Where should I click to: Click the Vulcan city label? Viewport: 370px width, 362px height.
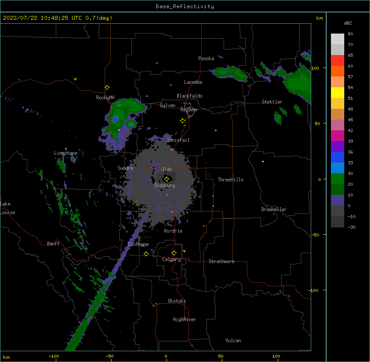click(233, 341)
